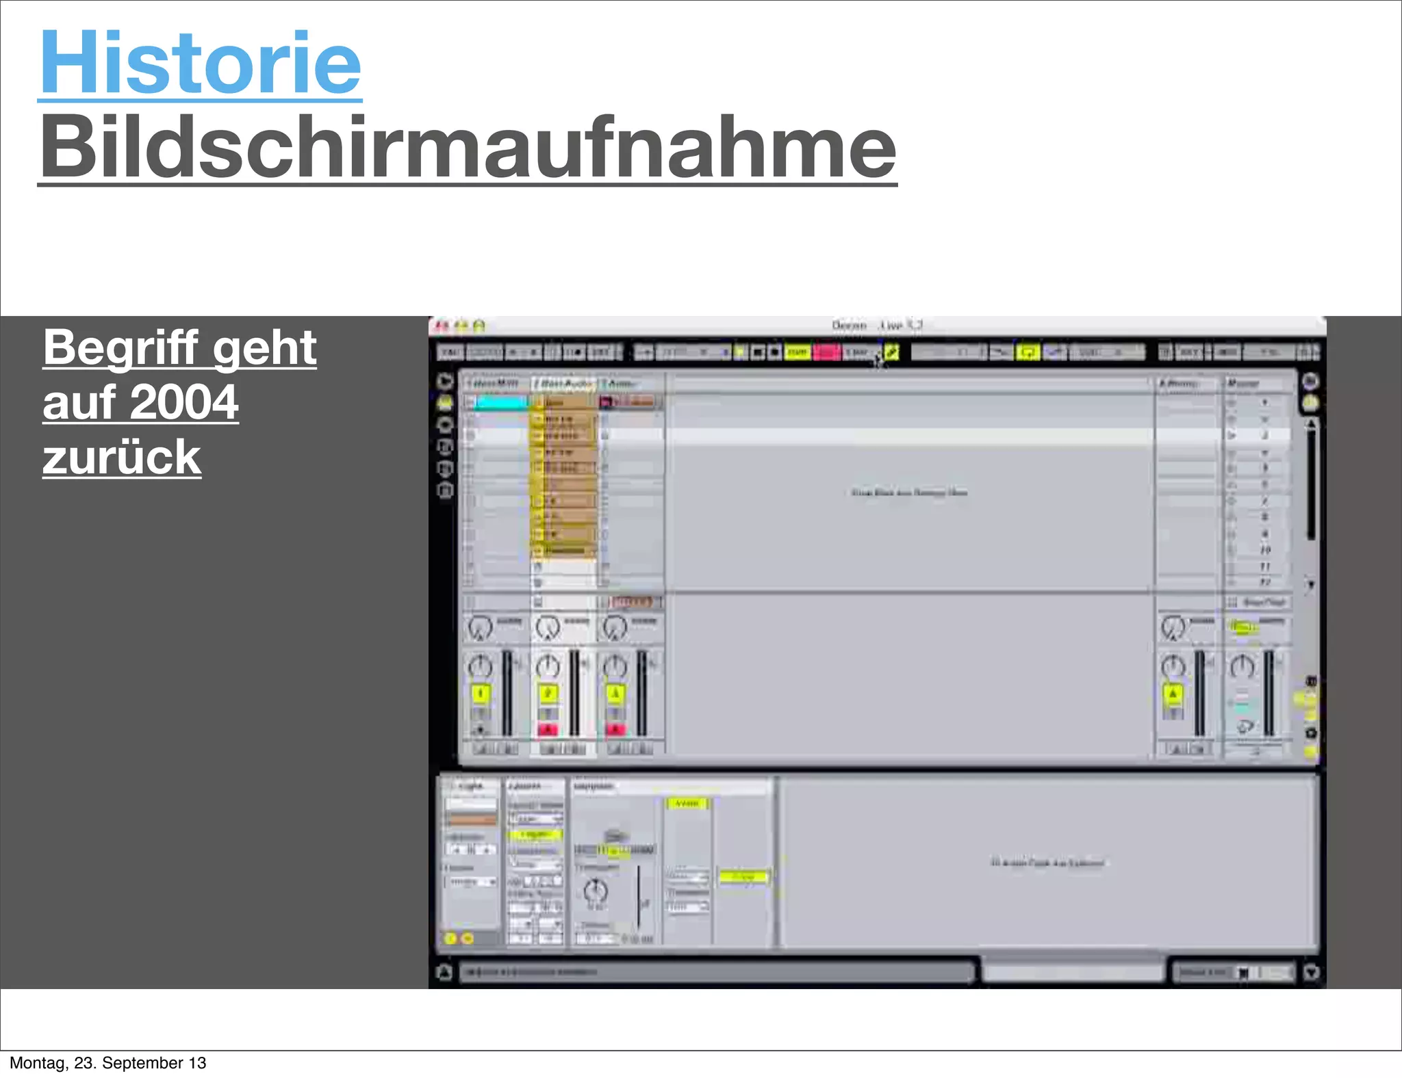
Task: Open the clip groove dropdown in clip box
Action: (x=471, y=882)
